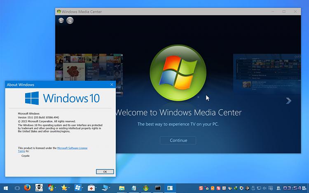Open the Windows Start button on taskbar
Image resolution: width=309 pixels, height=193 pixels.
point(6,188)
